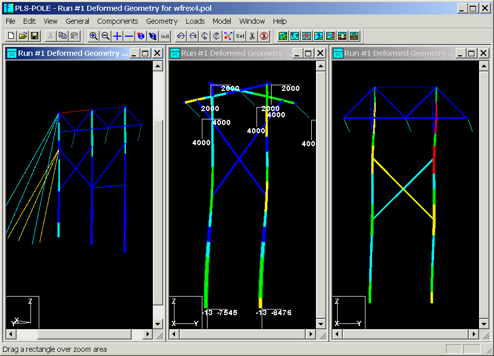The width and height of the screenshot is (494, 356).
Task: Open the Loads menu
Action: coord(195,21)
